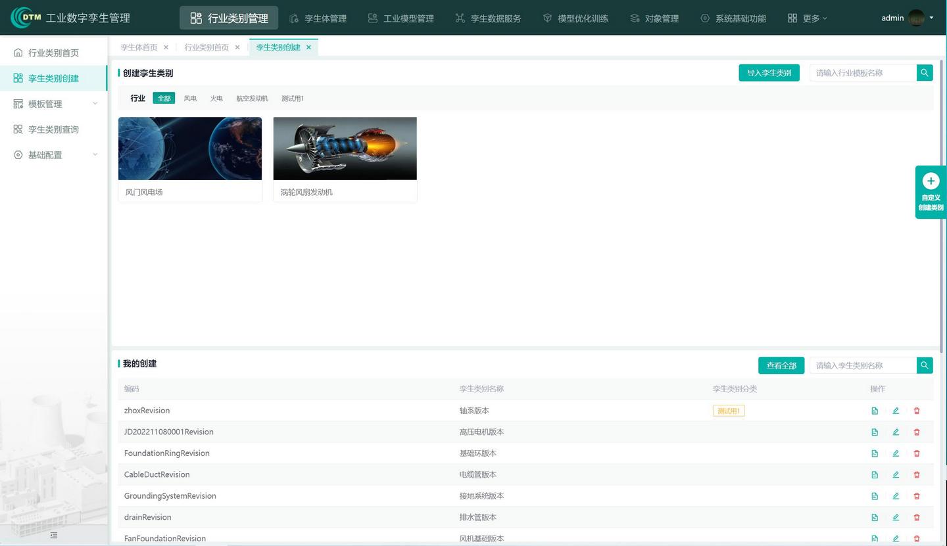Click the DTM logo icon

26,18
